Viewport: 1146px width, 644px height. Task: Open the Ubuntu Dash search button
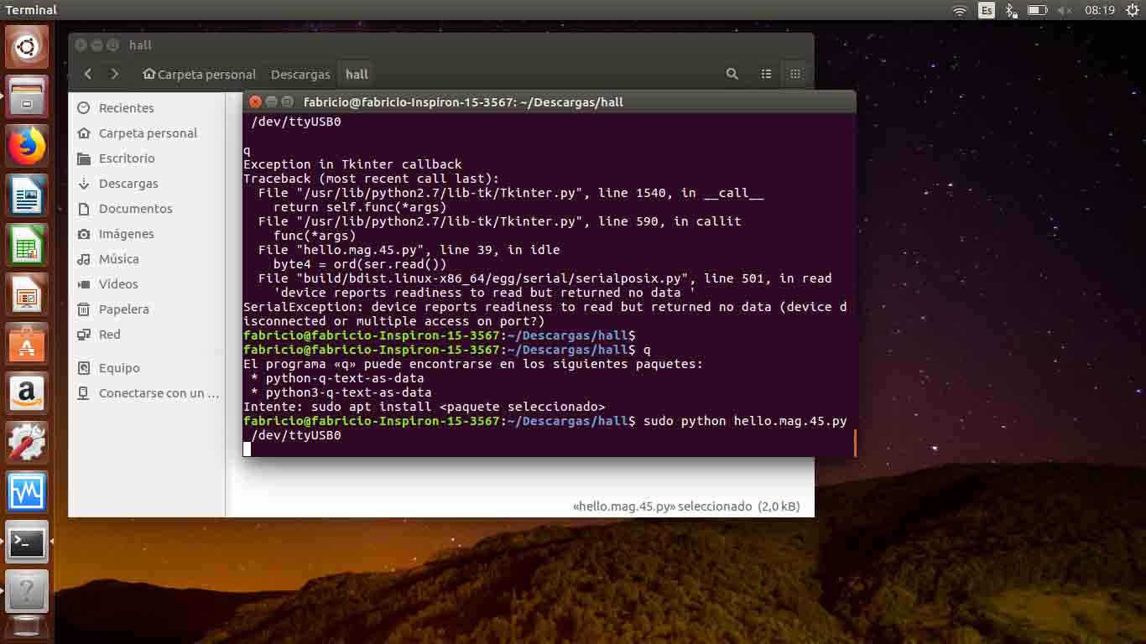click(x=27, y=48)
